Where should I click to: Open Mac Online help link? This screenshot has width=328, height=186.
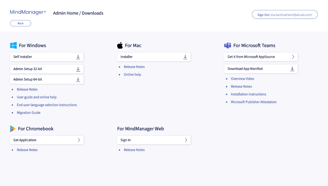click(x=132, y=75)
